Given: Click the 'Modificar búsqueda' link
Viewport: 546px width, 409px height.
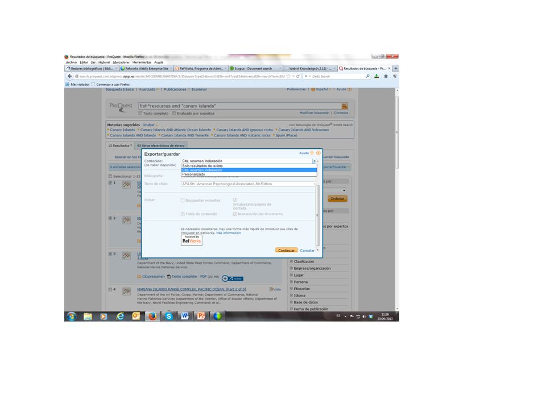Looking at the screenshot, I should (x=314, y=112).
